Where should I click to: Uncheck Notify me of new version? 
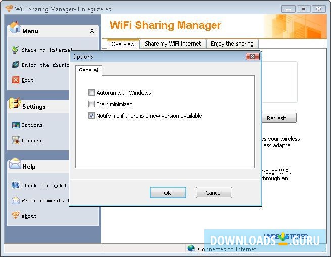click(x=91, y=116)
